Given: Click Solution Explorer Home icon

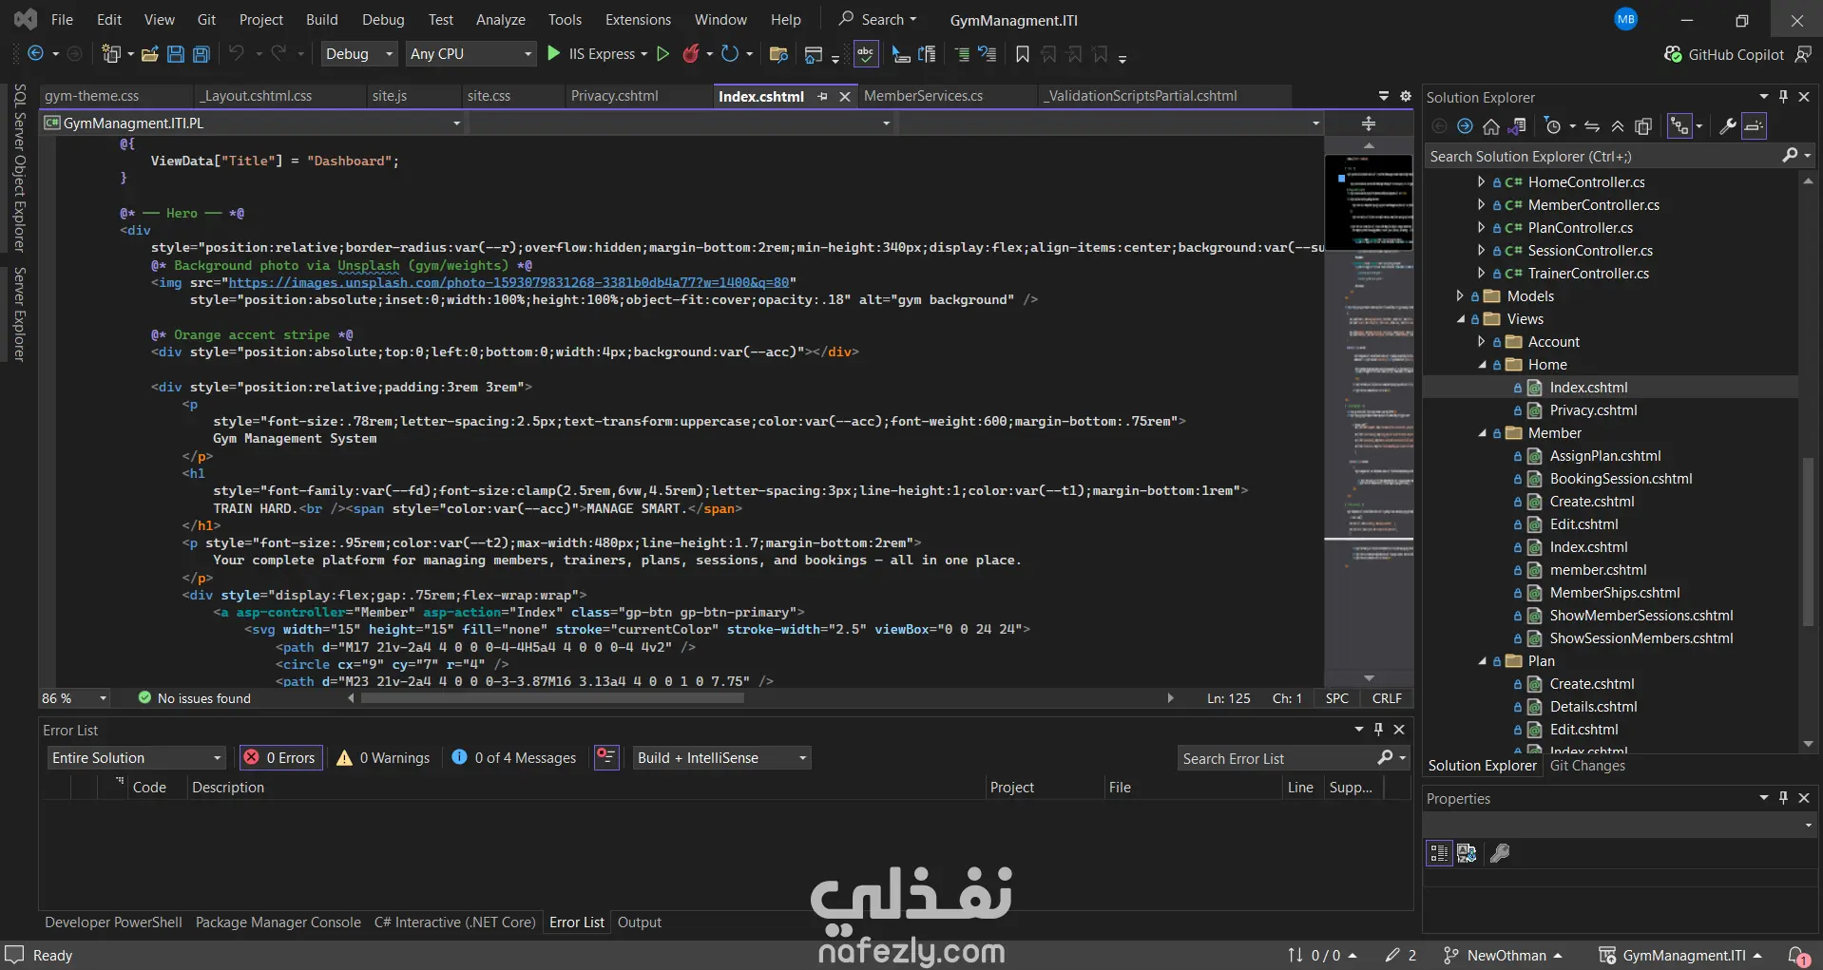Looking at the screenshot, I should [x=1491, y=126].
